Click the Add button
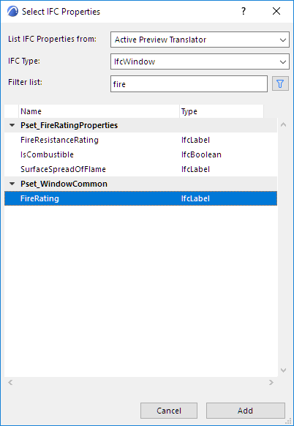 [246, 411]
